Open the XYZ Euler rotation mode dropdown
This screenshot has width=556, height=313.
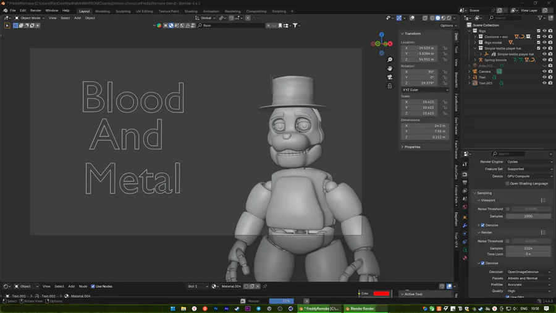425,90
